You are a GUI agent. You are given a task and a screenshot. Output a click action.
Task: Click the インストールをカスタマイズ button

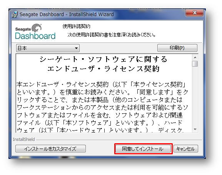(50, 149)
